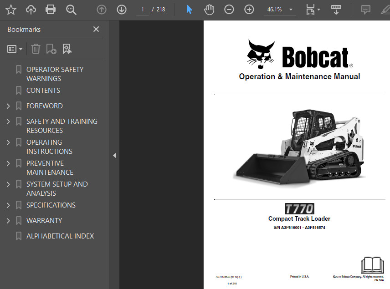The height and width of the screenshot is (289, 390).
Task: Add a comment with the note icon
Action: (x=365, y=10)
